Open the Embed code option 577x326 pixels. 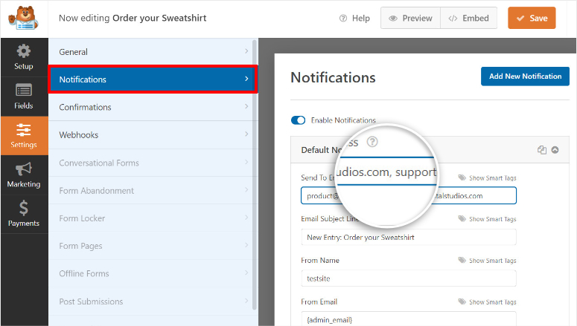[468, 19]
